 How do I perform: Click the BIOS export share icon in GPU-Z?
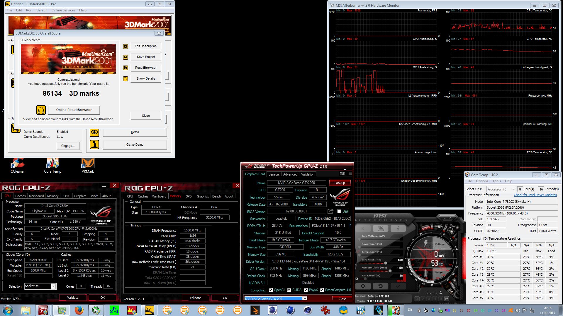pos(330,211)
